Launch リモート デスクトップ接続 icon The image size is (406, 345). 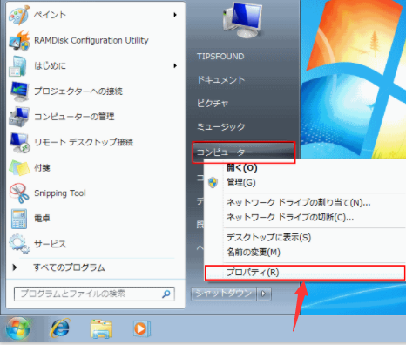tap(19, 142)
